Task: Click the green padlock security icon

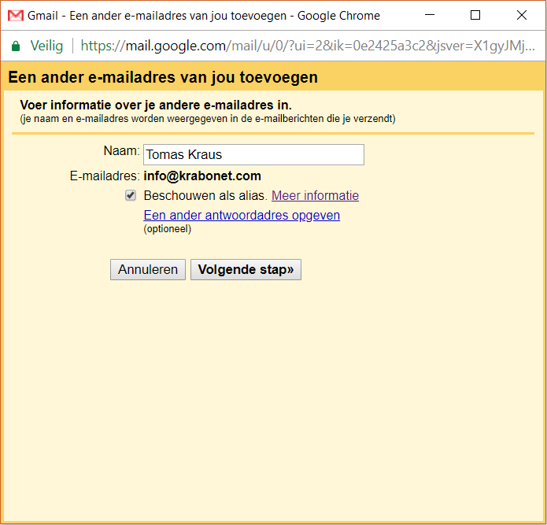Action: click(16, 46)
